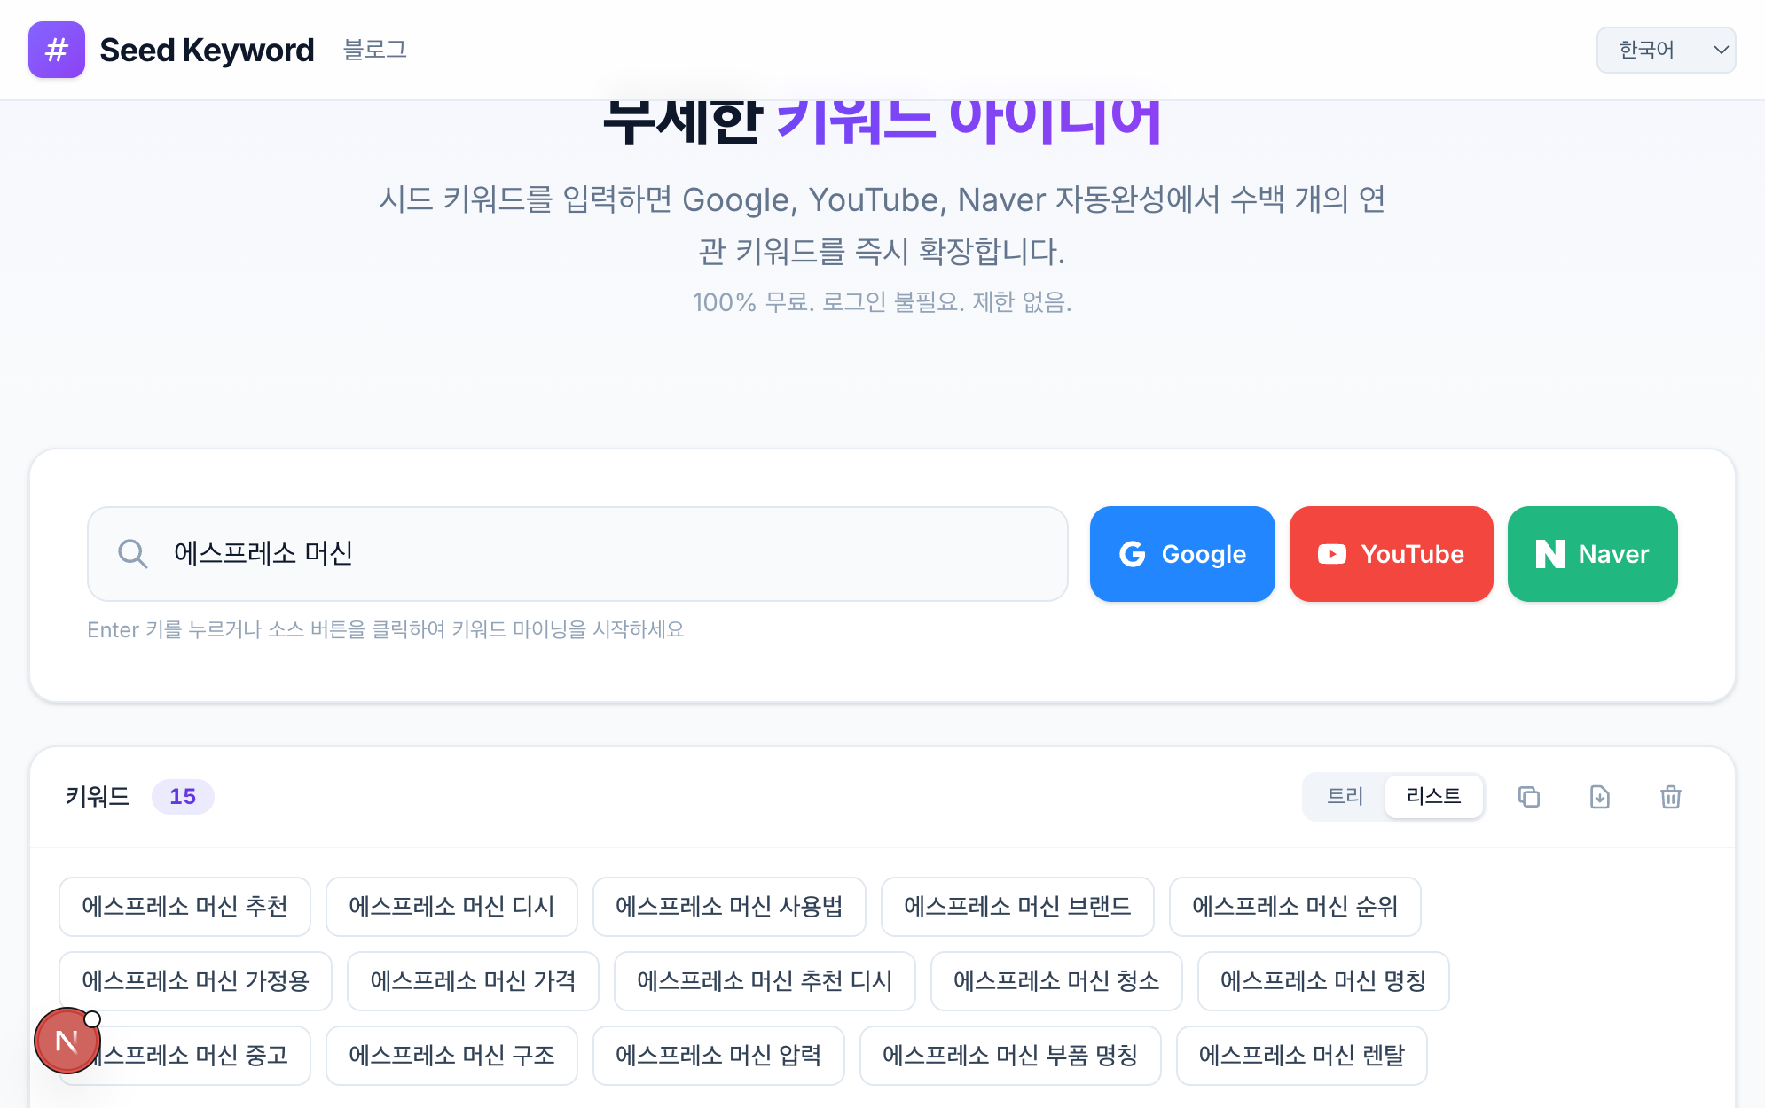This screenshot has width=1765, height=1108.
Task: Select keyword chip 에스프레소 머신 압력
Action: coord(718,1056)
